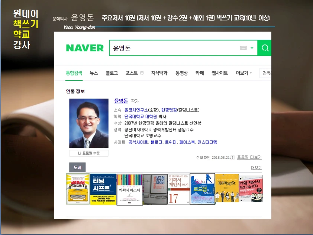The width and height of the screenshot is (313, 235).
Task: Open the 보고서 마스터 book cover
Action: [155, 189]
